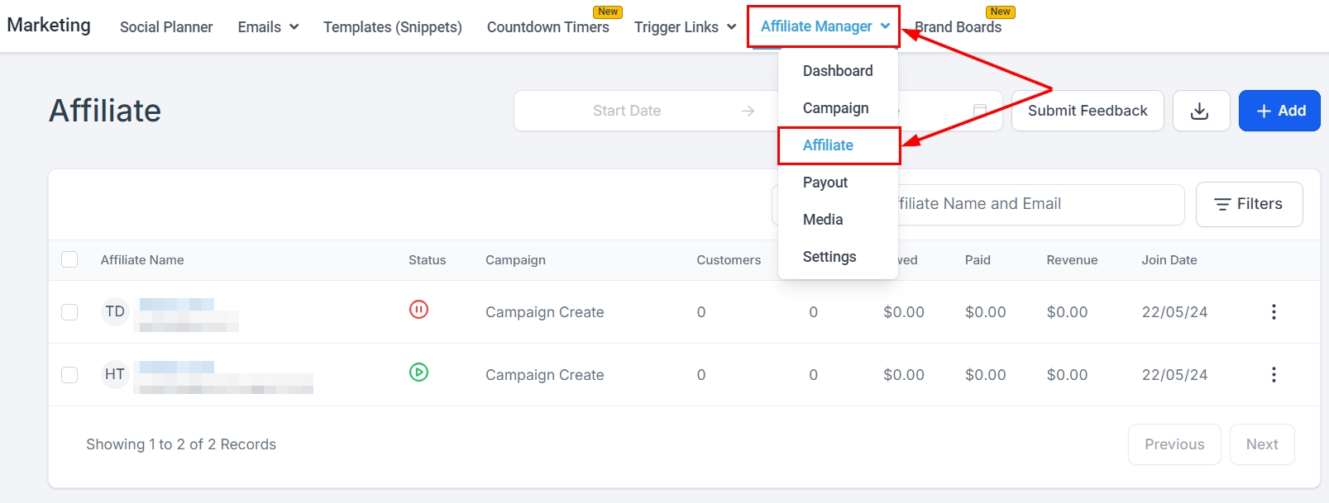Click the red paused status icon for TD

418,310
